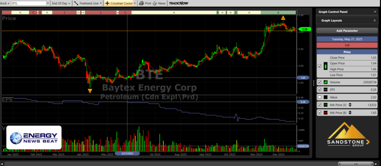Click the Volume value 25028734 in panel
This screenshot has height=166, width=381.
369,82
